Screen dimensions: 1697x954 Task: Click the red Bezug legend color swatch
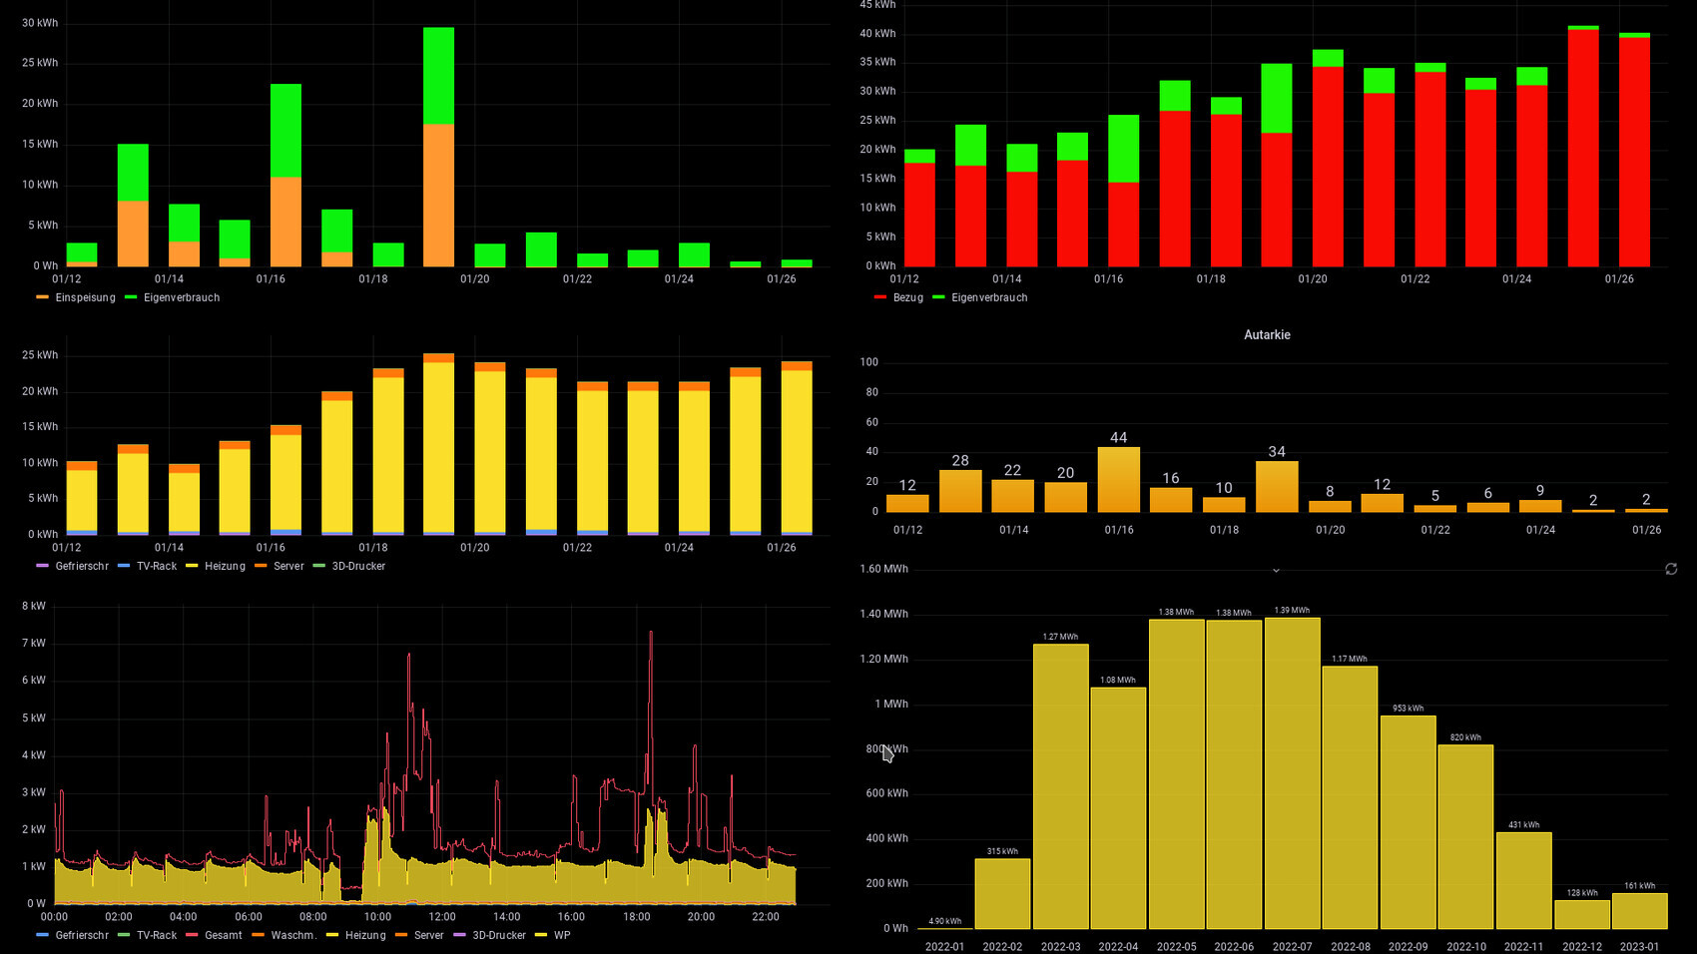pos(880,297)
